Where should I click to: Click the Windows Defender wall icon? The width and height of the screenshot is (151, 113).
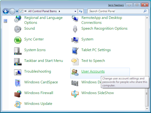[75, 83]
